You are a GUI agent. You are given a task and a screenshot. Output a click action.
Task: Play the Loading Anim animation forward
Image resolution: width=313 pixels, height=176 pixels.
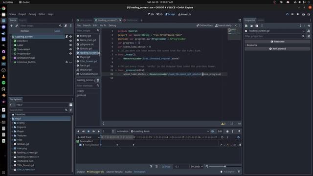pos(99,132)
